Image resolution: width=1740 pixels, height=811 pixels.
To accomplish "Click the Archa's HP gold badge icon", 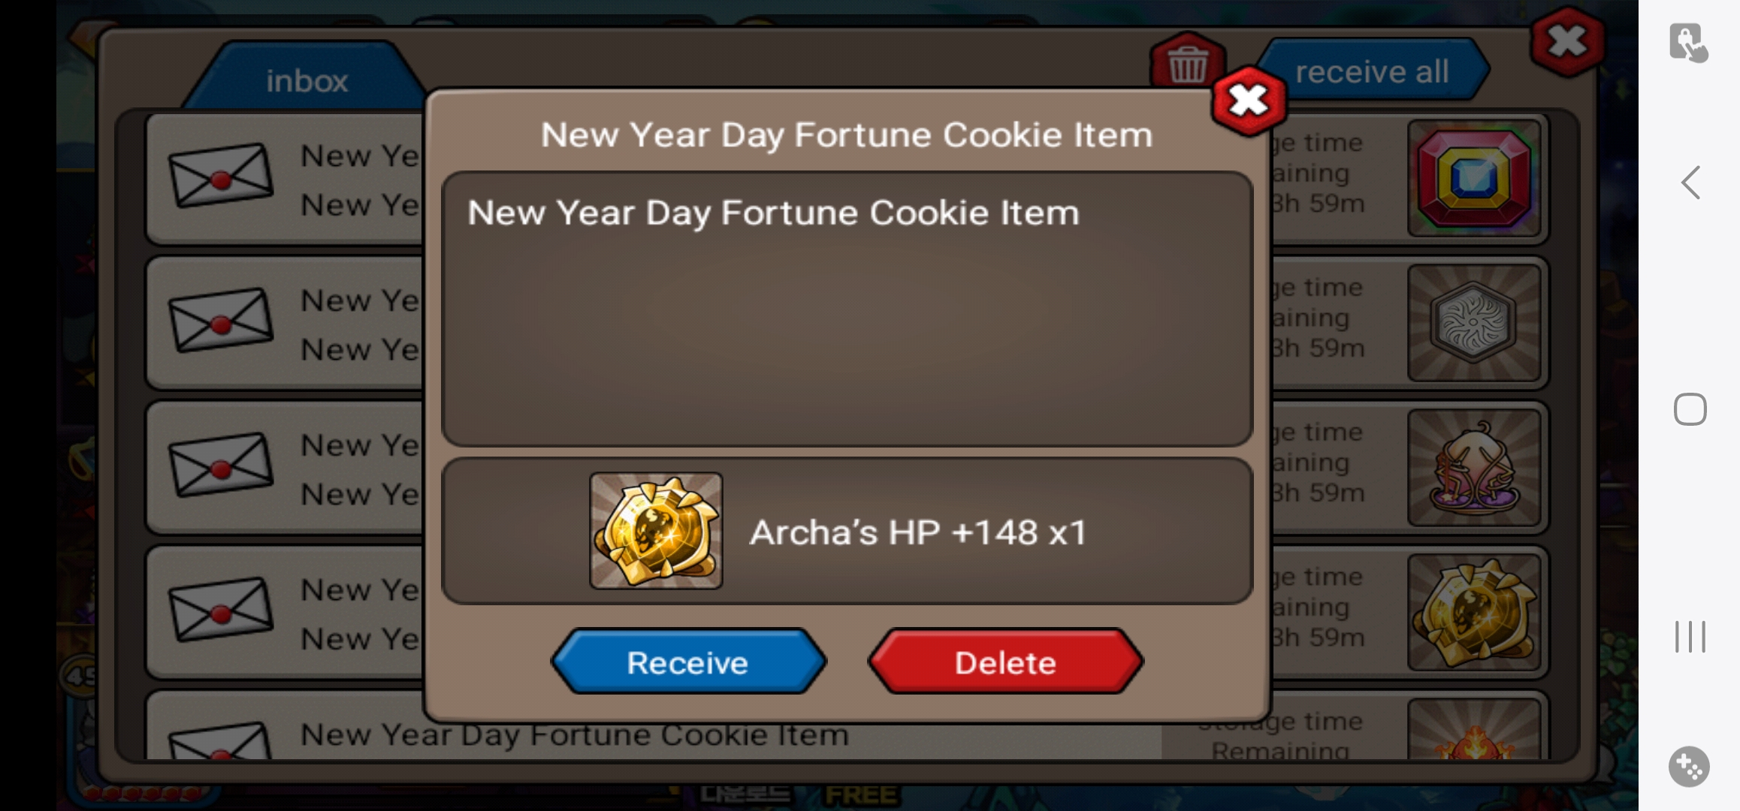I will click(656, 531).
